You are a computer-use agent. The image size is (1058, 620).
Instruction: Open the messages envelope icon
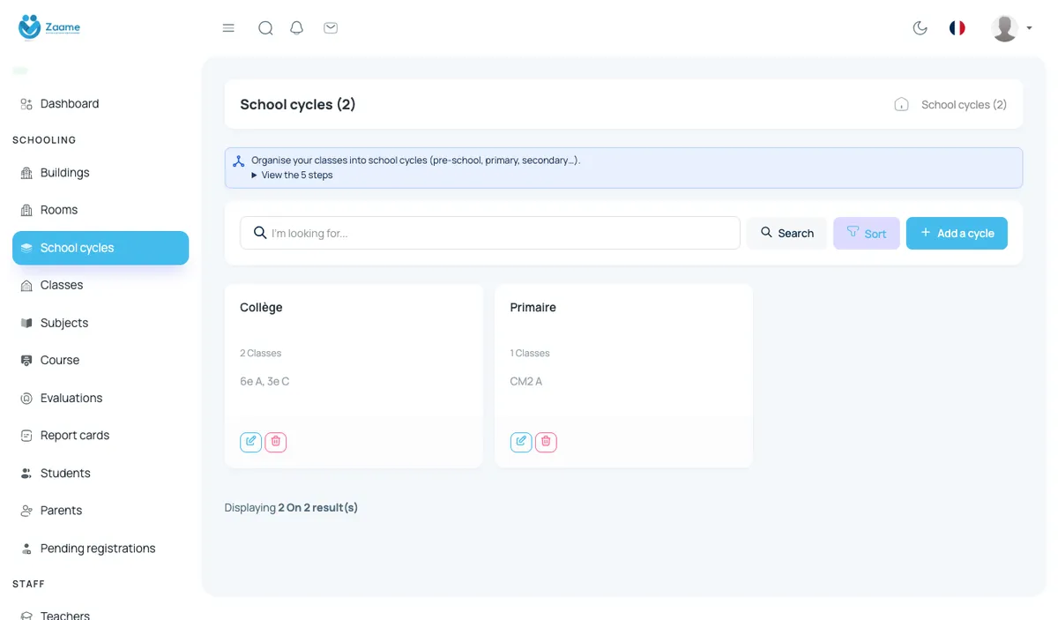pos(331,28)
